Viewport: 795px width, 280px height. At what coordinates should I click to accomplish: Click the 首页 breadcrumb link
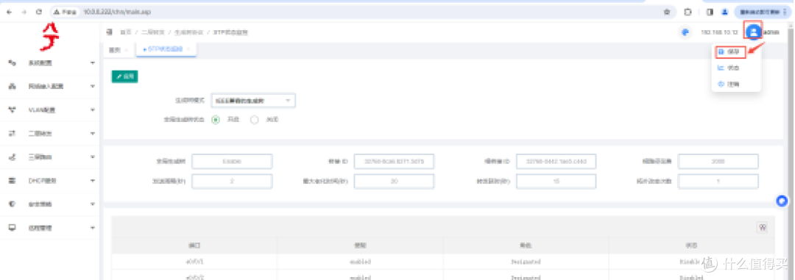(x=125, y=32)
